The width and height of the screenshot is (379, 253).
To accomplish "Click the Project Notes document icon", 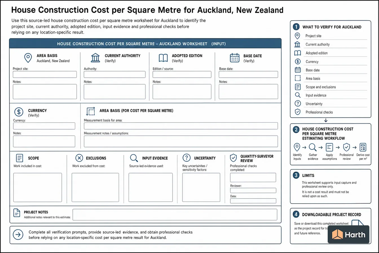I will click(x=17, y=213).
